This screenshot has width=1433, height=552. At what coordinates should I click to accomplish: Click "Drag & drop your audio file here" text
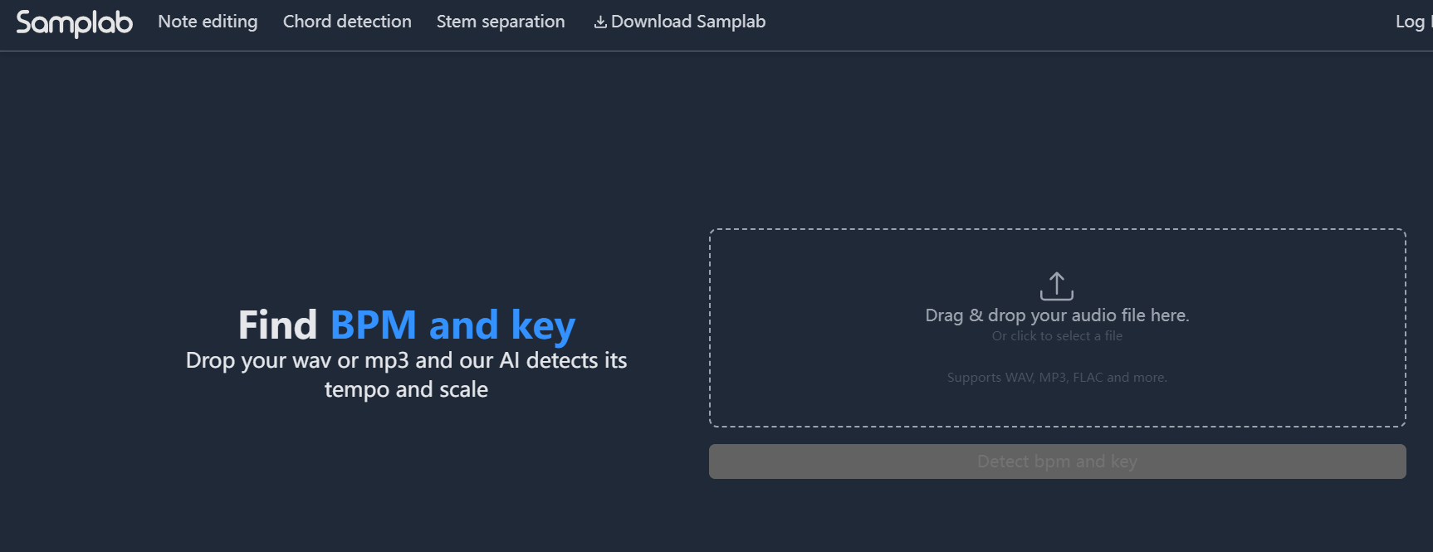tap(1057, 315)
